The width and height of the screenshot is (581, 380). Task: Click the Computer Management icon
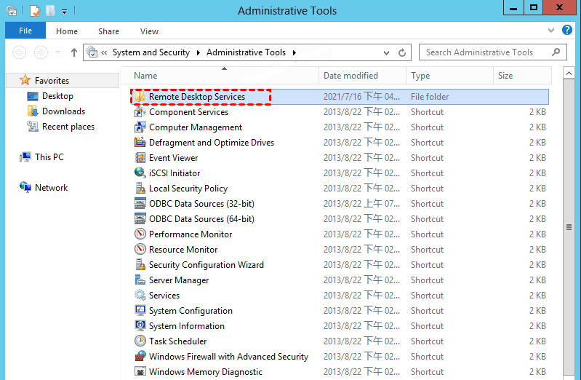[140, 127]
